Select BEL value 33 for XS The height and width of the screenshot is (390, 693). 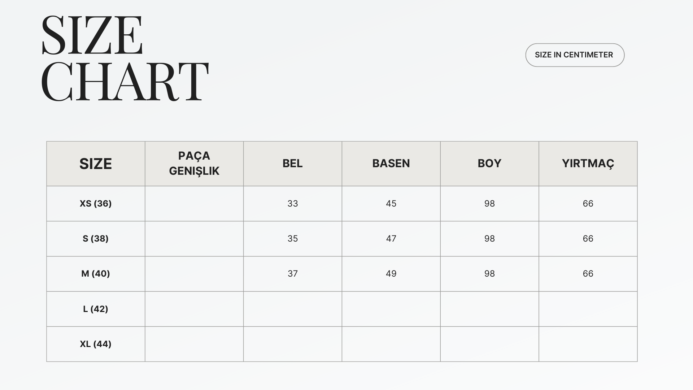[293, 204]
